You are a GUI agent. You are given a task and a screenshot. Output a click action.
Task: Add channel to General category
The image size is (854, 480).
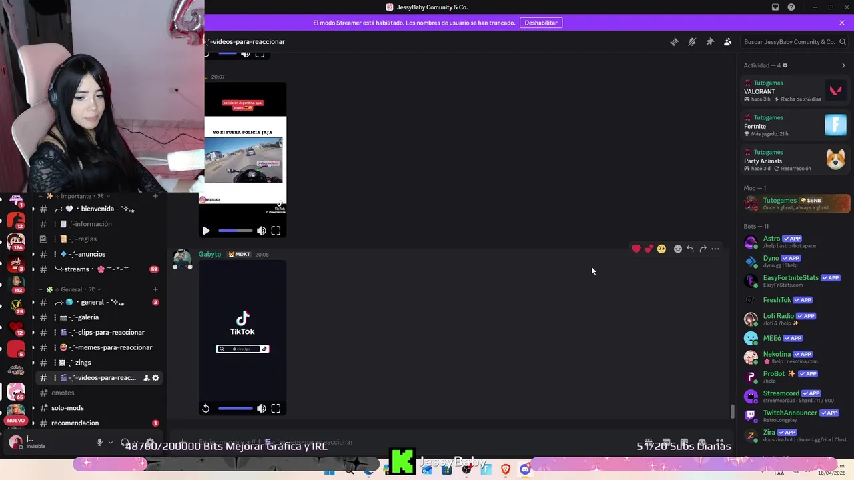coord(155,289)
